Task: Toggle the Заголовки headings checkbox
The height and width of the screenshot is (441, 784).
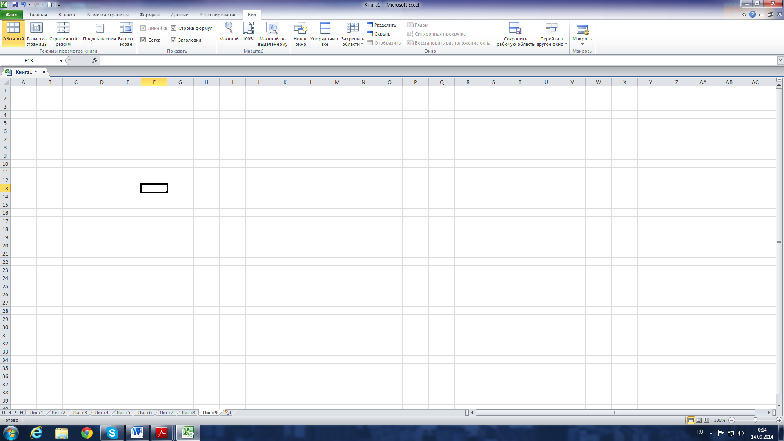Action: [x=174, y=40]
